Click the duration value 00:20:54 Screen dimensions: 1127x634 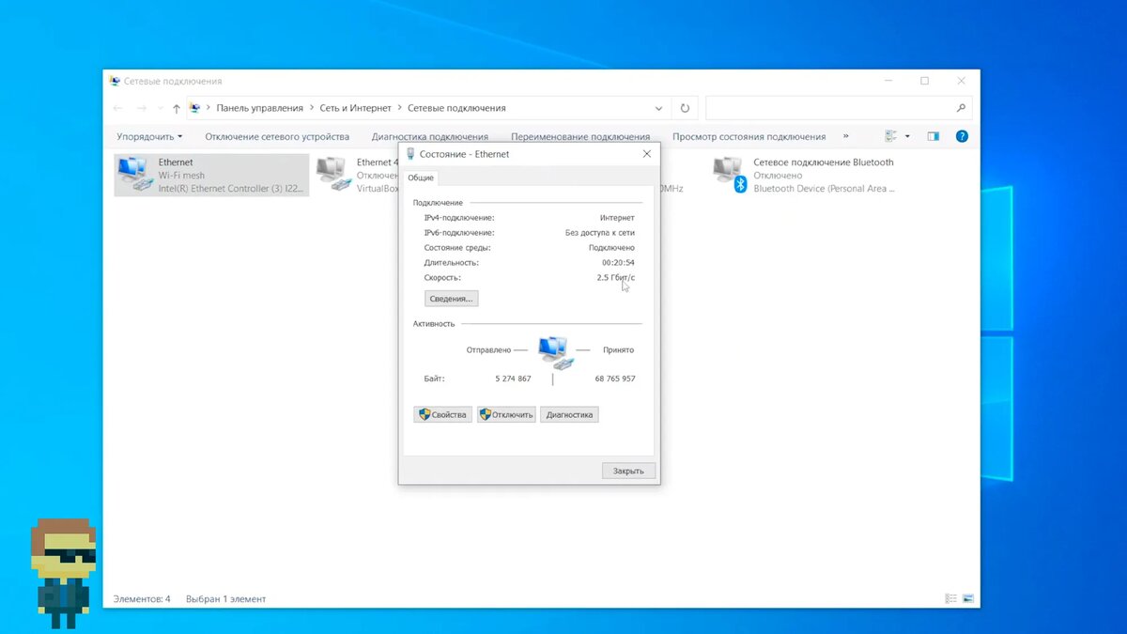(x=618, y=263)
